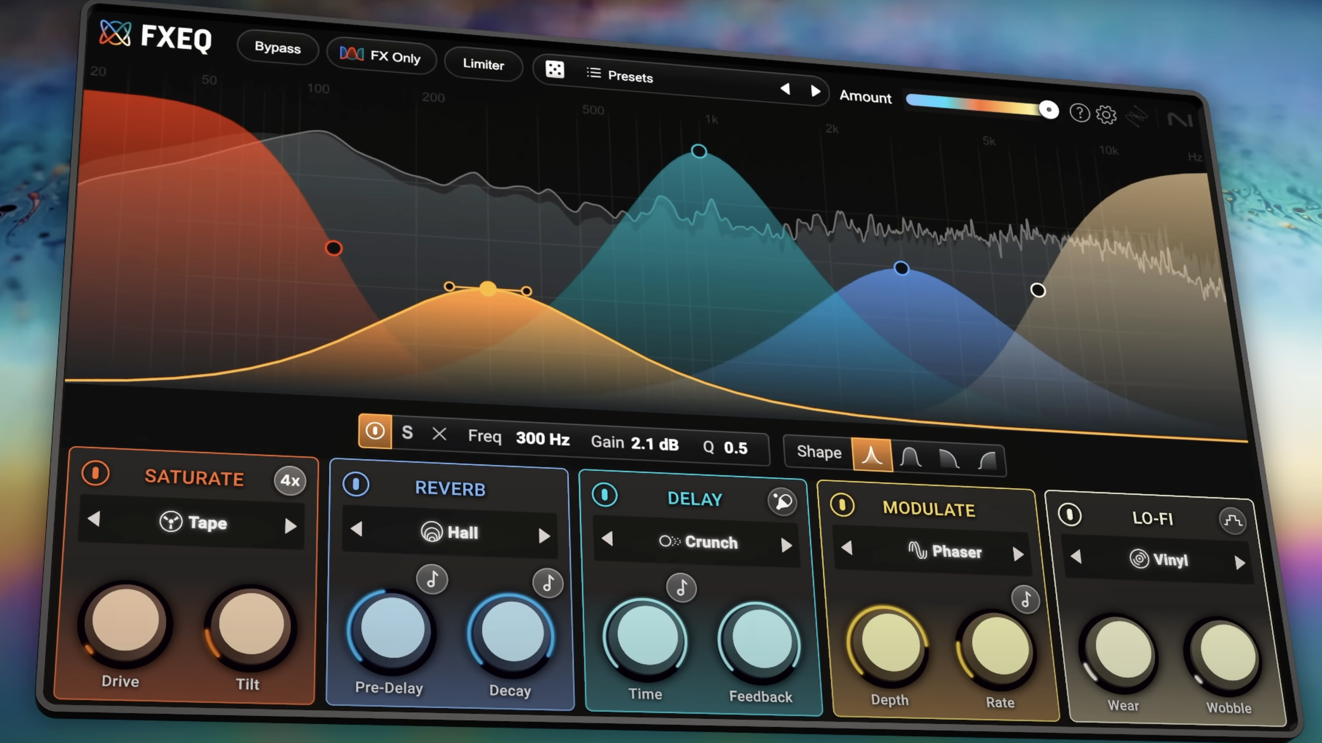
Task: Click the Lo-Fi stepped waveform icon
Action: 1233,521
